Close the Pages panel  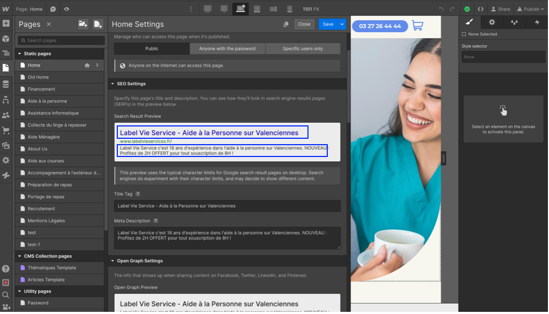click(x=49, y=24)
